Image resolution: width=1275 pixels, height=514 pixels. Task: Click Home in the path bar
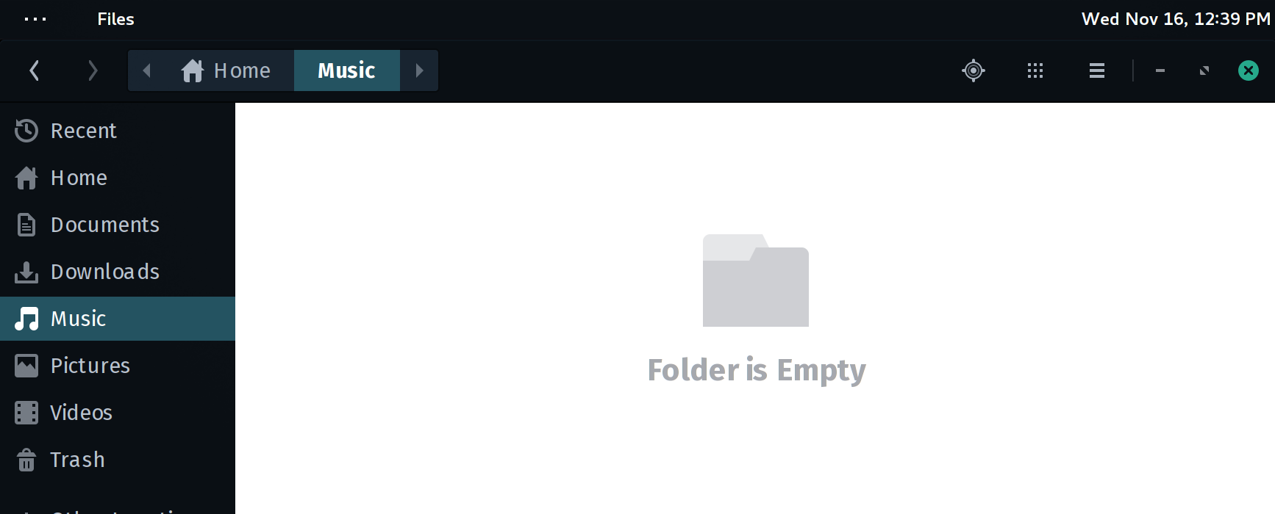pyautogui.click(x=226, y=70)
